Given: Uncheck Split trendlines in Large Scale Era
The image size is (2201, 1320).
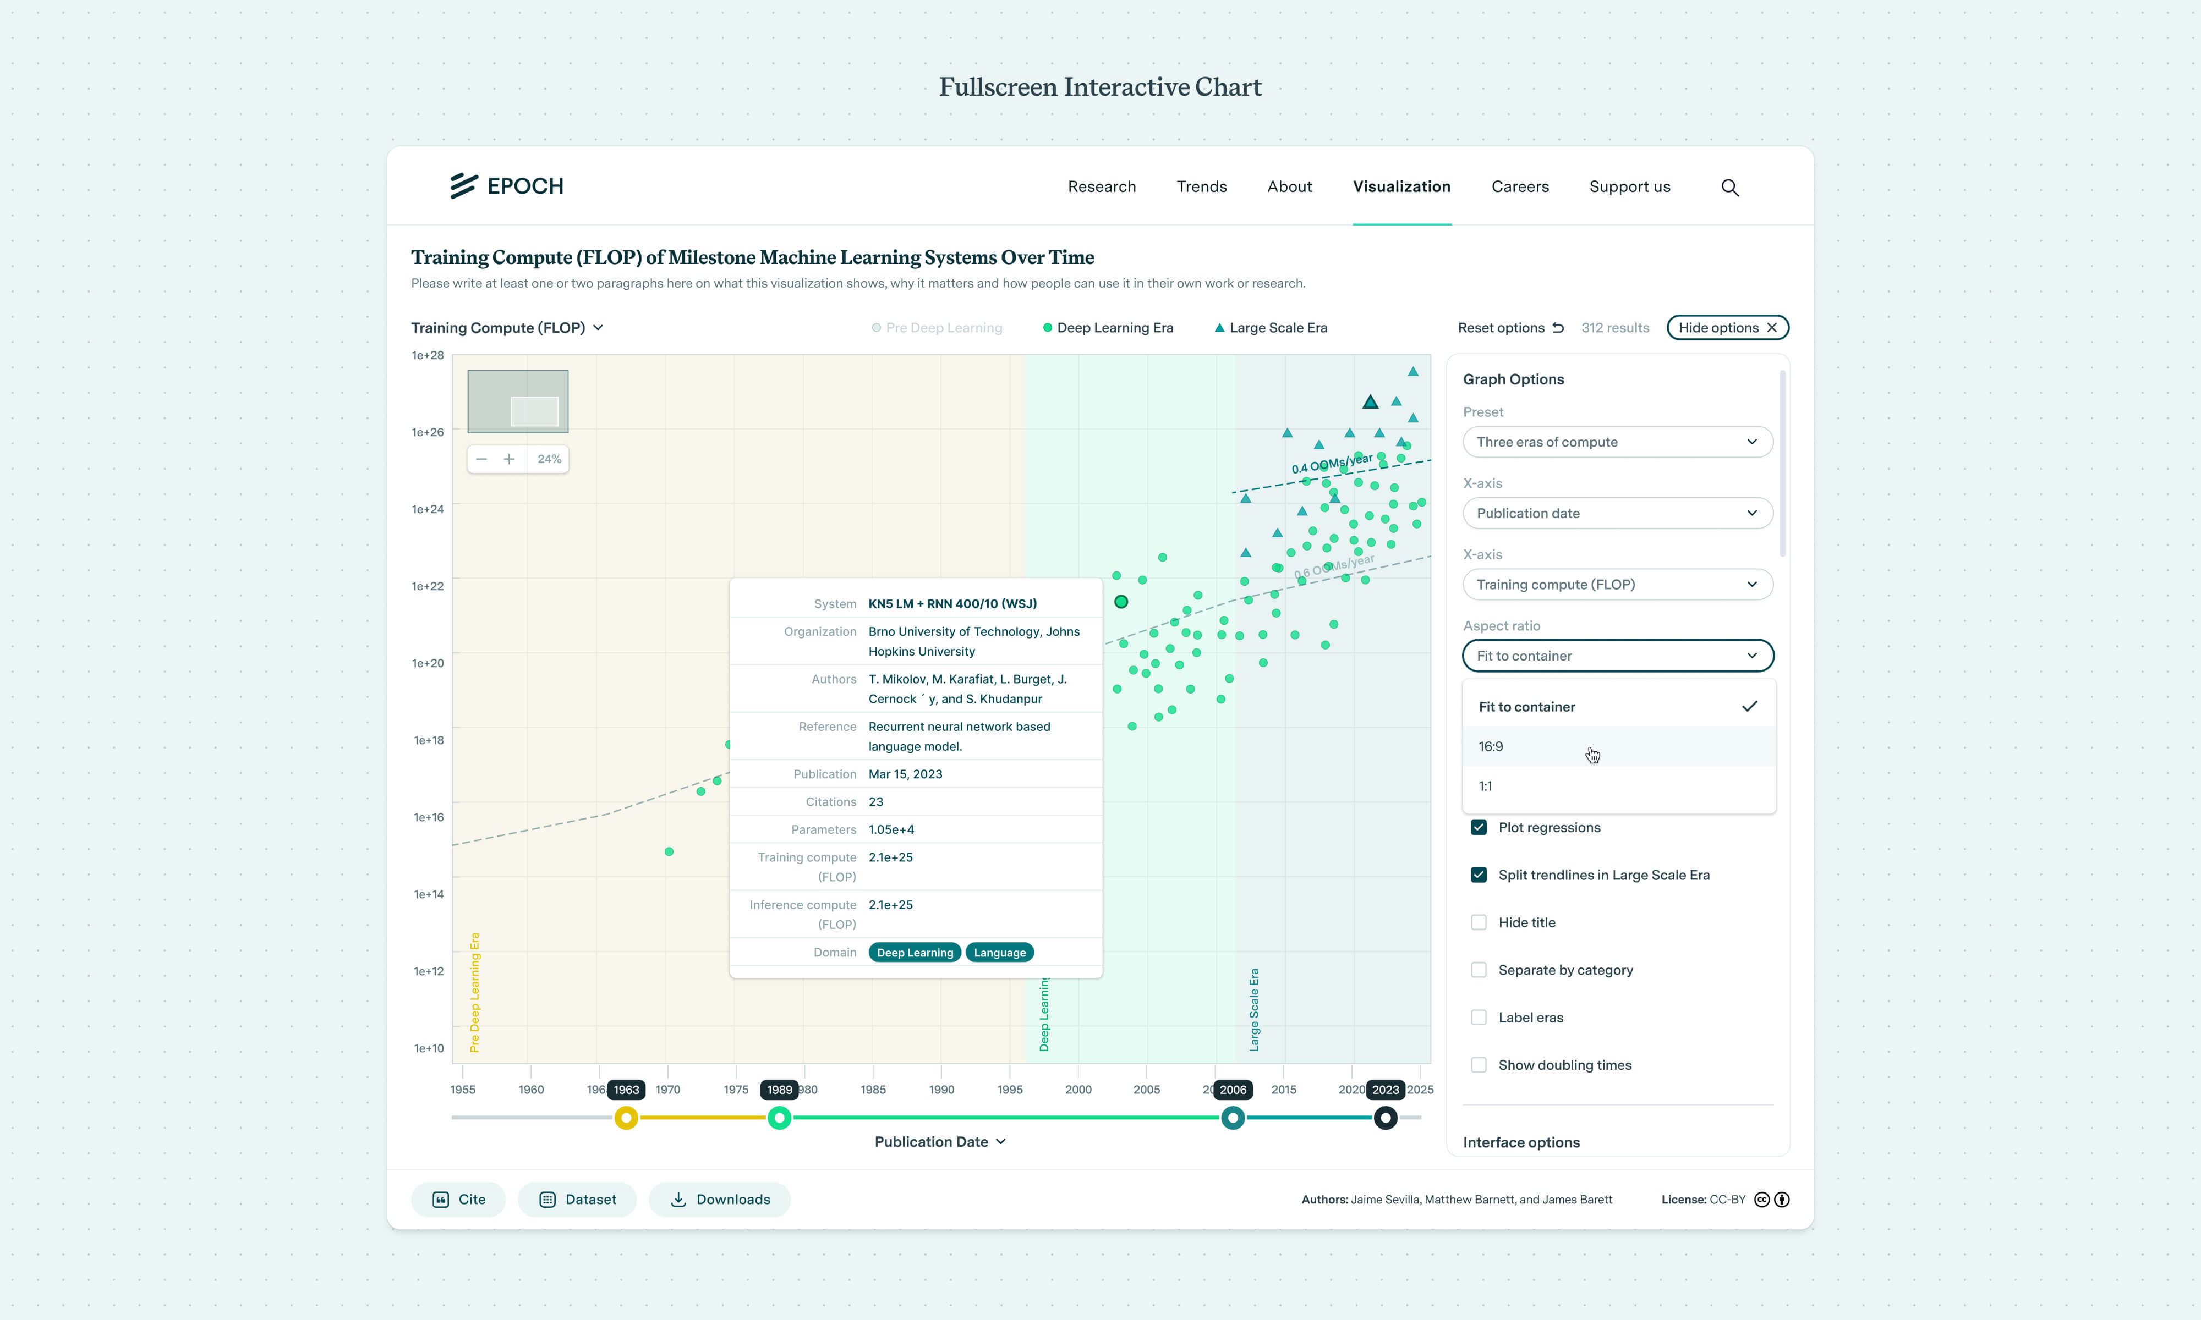Looking at the screenshot, I should 1479,875.
